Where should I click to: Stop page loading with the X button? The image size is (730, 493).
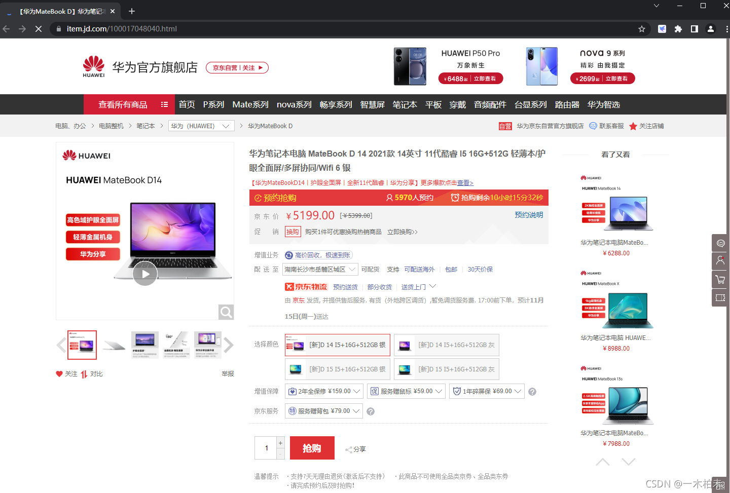(39, 29)
